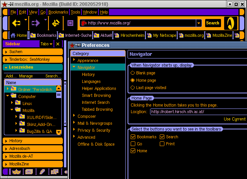Open the Tools menu
Viewport: 247px width, 179px height.
coord(75,12)
